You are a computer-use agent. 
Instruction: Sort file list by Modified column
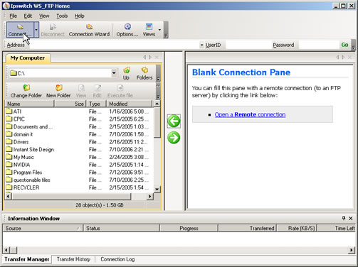pos(130,104)
